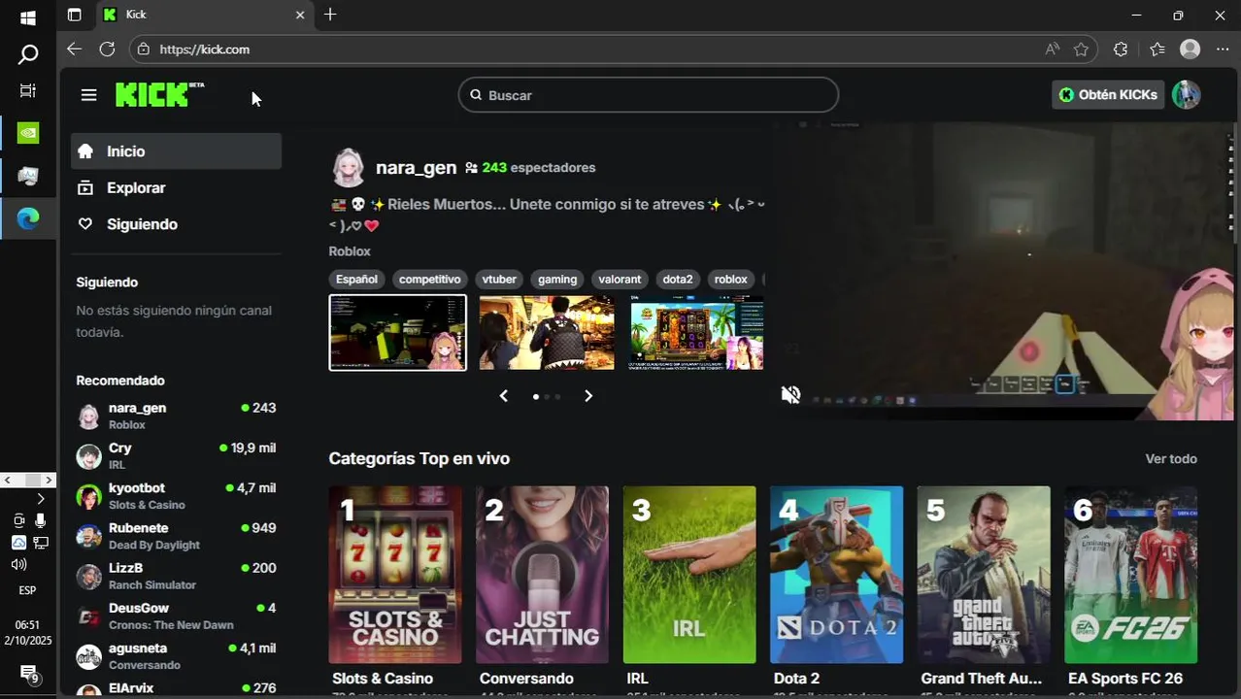Select the roblox tag chip
Viewport: 1241px width, 699px height.
(731, 280)
